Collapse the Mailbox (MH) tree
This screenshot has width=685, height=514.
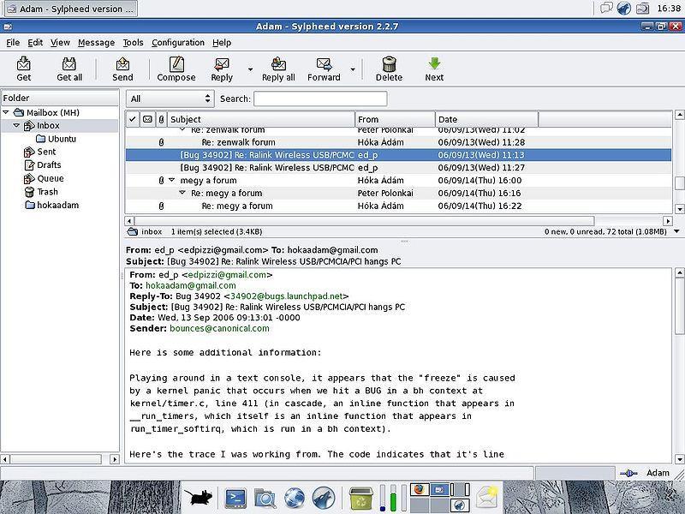(x=6, y=112)
